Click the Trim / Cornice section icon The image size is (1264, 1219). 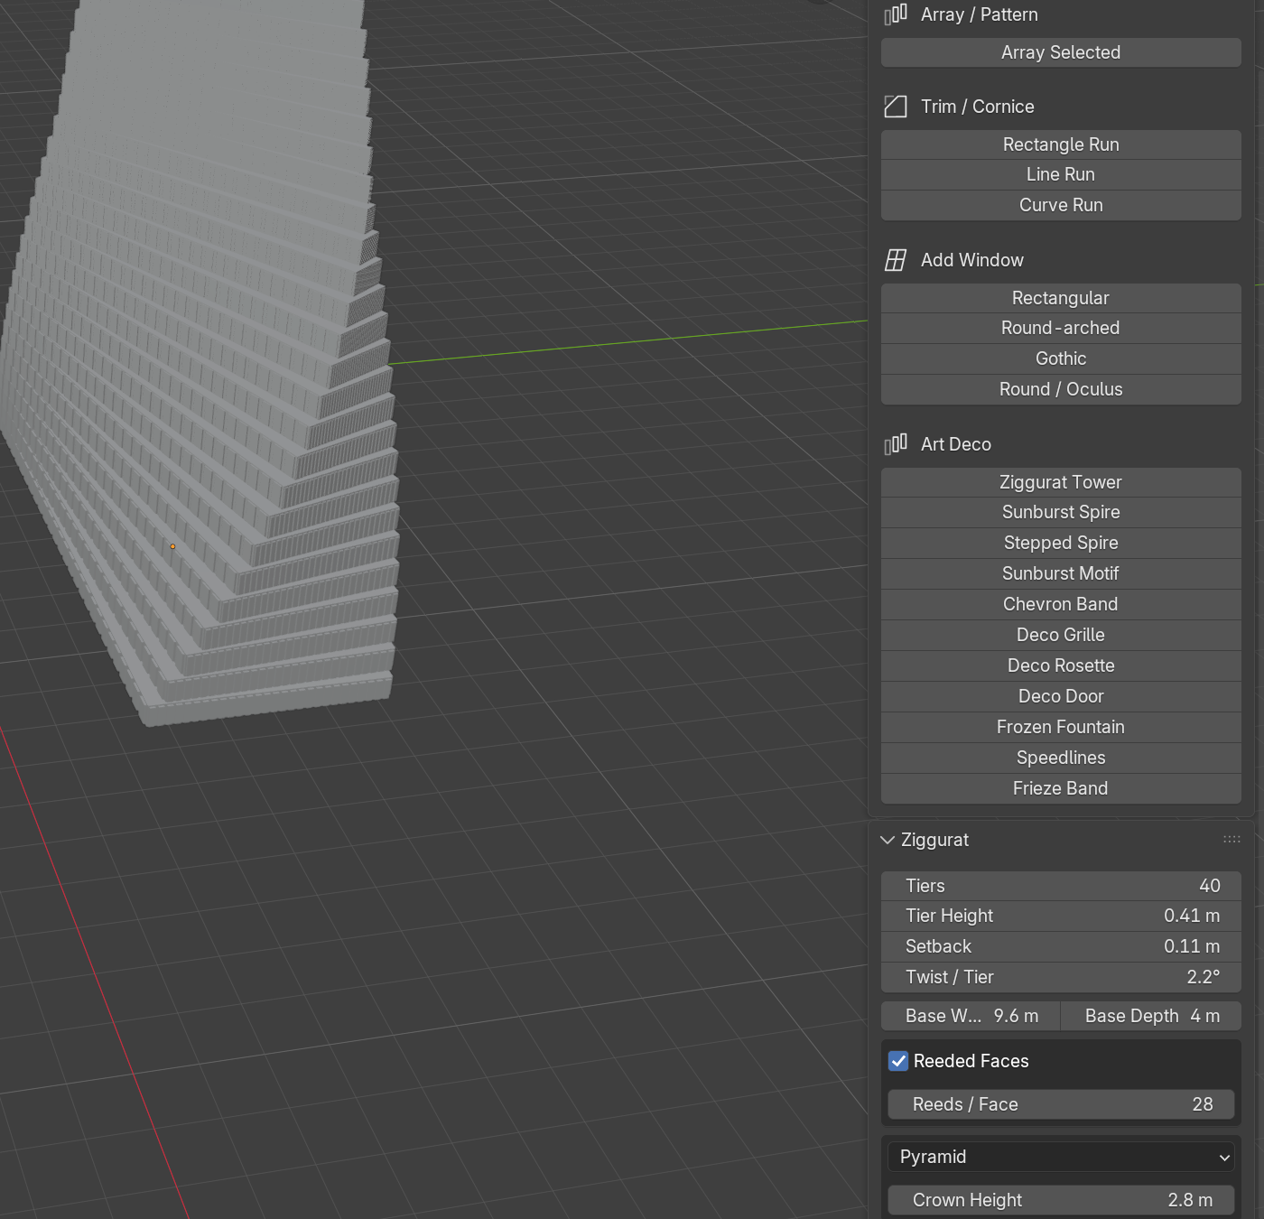[896, 107]
